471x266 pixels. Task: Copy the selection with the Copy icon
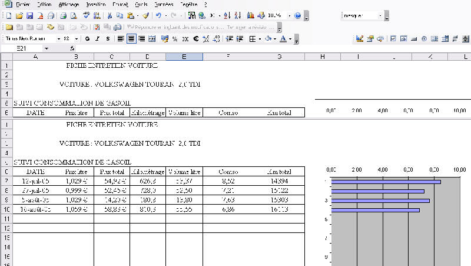(120, 15)
